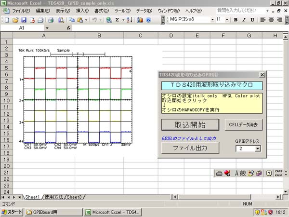Viewport: 289px width, 217px height.
Task: Select the Sheet1 tab
Action: coord(32,197)
